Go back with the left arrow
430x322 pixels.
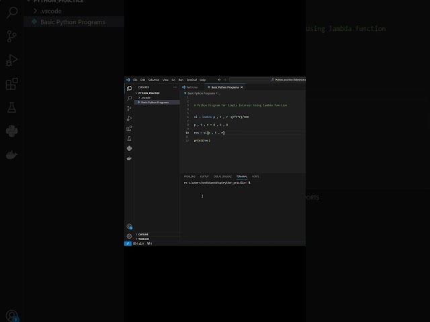220,80
